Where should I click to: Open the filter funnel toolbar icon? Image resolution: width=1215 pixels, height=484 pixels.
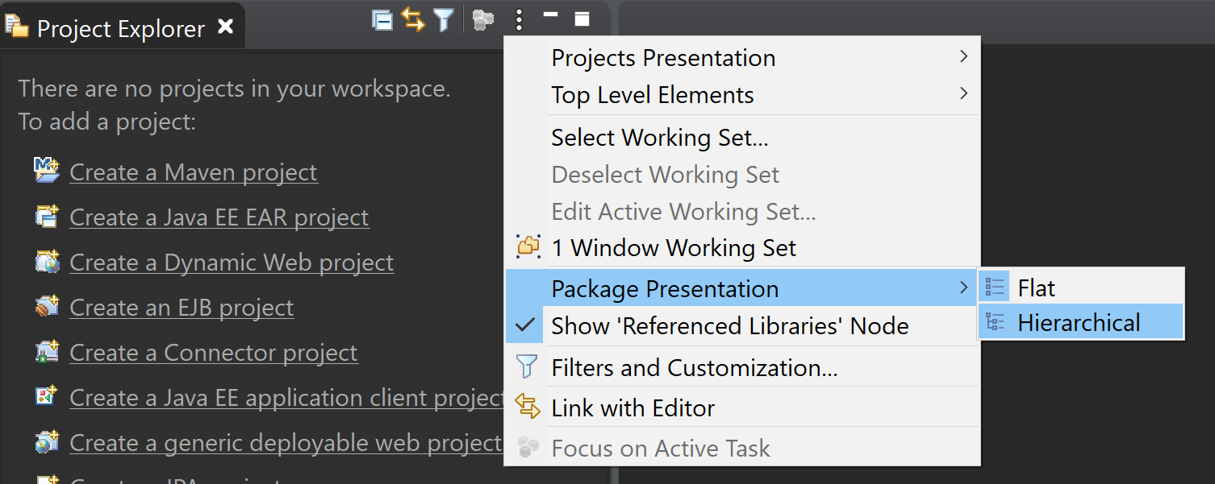click(443, 20)
